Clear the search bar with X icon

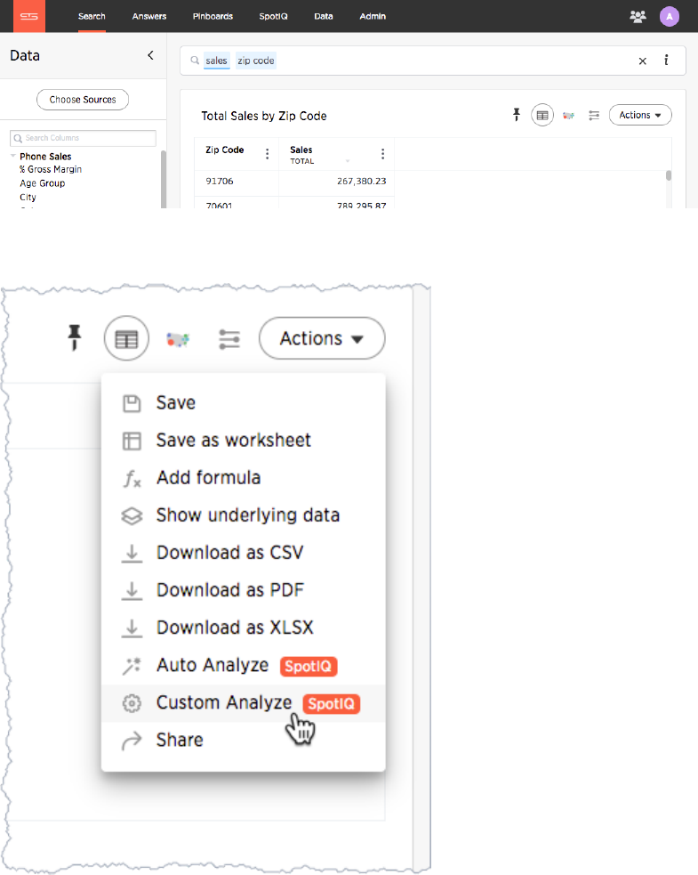pyautogui.click(x=642, y=61)
